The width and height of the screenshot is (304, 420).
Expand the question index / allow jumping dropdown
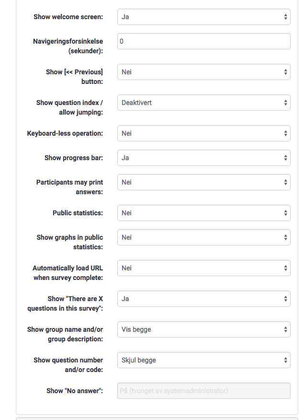pyautogui.click(x=203, y=103)
